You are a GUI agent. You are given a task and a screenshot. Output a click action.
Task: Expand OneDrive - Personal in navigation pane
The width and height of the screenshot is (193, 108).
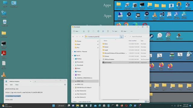[73, 52]
